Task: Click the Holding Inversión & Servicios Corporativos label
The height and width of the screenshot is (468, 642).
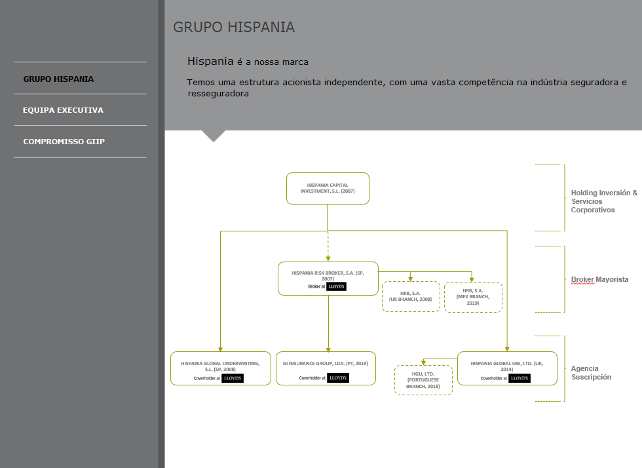Action: pyautogui.click(x=603, y=201)
